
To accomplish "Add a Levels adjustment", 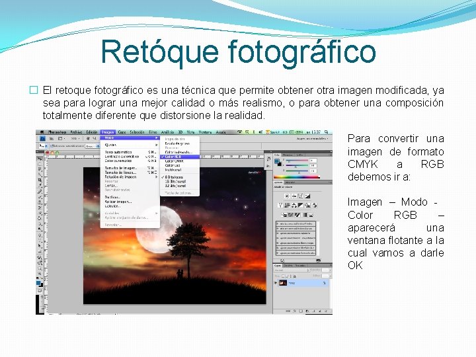I will 294,196.
